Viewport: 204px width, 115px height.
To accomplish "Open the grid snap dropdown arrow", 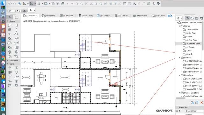I will coord(42,4).
